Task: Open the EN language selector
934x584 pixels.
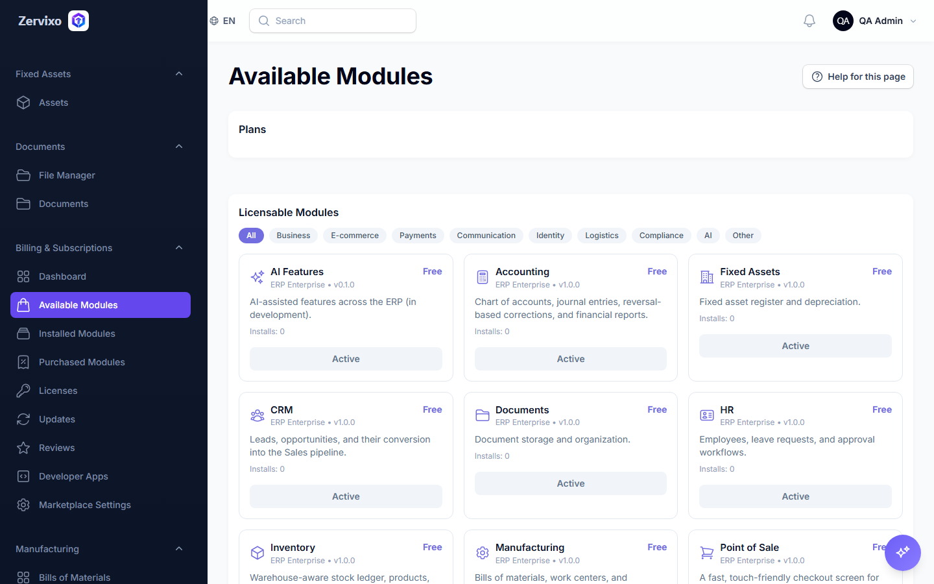Action: point(222,21)
